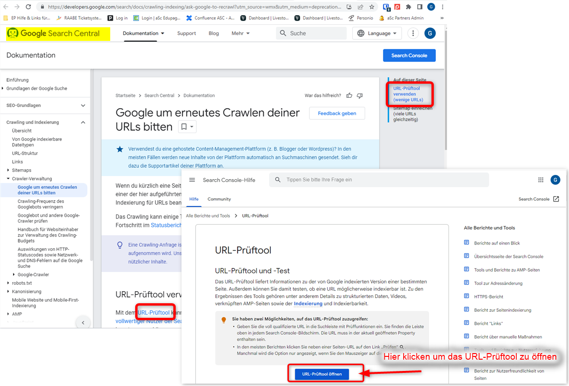The width and height of the screenshot is (569, 386).
Task: Bookmark this page with the star icon
Action: (x=372, y=7)
